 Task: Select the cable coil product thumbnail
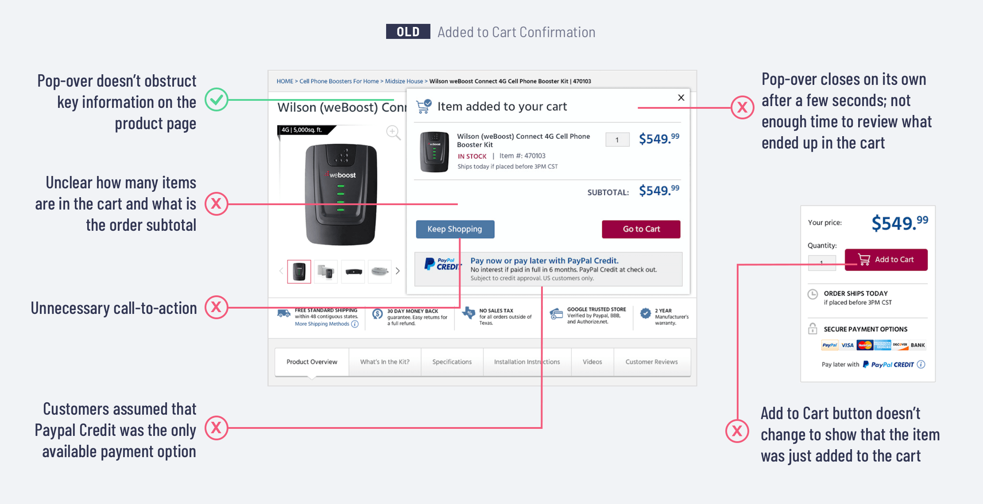[379, 271]
